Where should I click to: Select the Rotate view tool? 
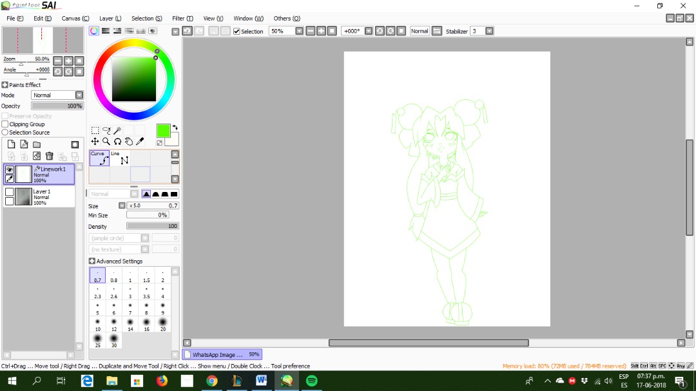(118, 141)
